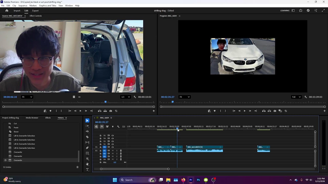This screenshot has width=328, height=184.
Task: Open Photoshop from Windows taskbar
Action: click(x=198, y=180)
